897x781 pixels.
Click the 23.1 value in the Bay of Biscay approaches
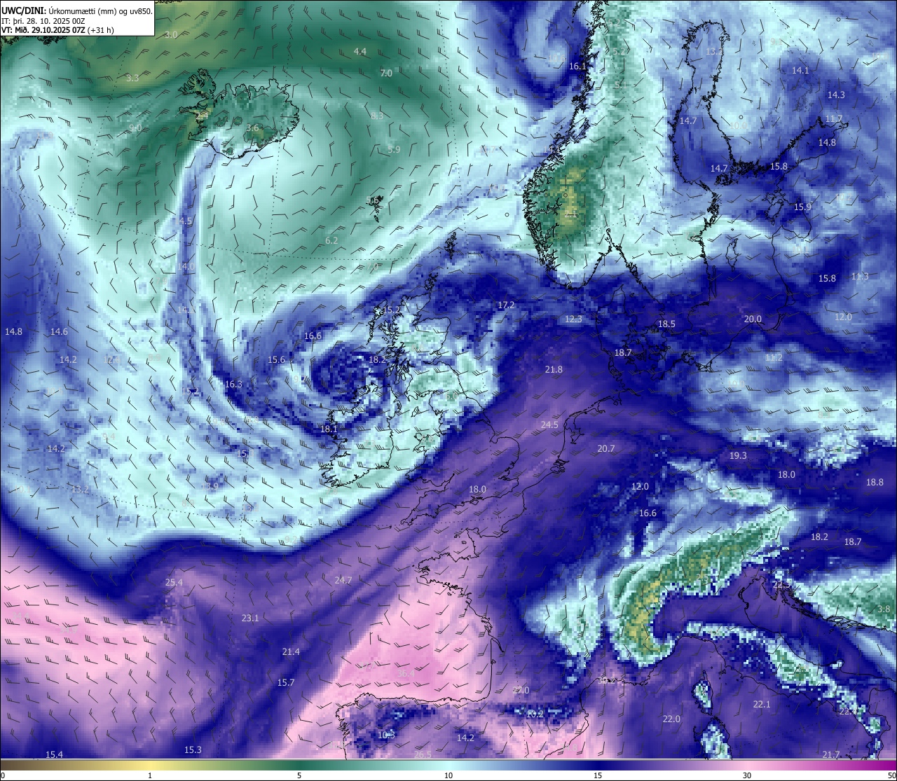(250, 618)
